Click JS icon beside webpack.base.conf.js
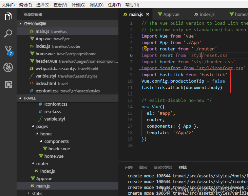This screenshot has width=248, height=196. pos(32,68)
